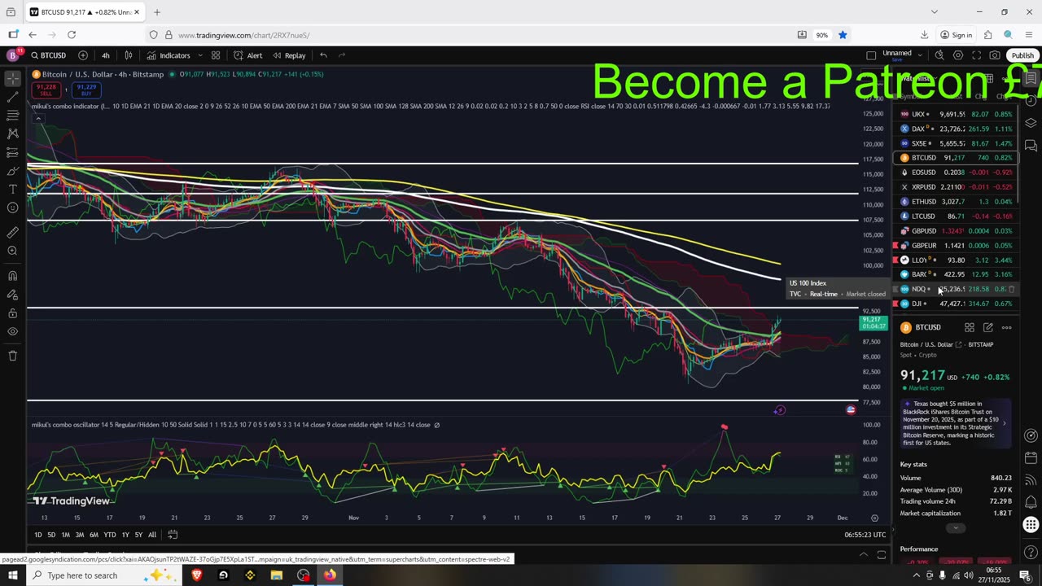Click the red SELL 91,228 button
1042x586 pixels.
46,90
